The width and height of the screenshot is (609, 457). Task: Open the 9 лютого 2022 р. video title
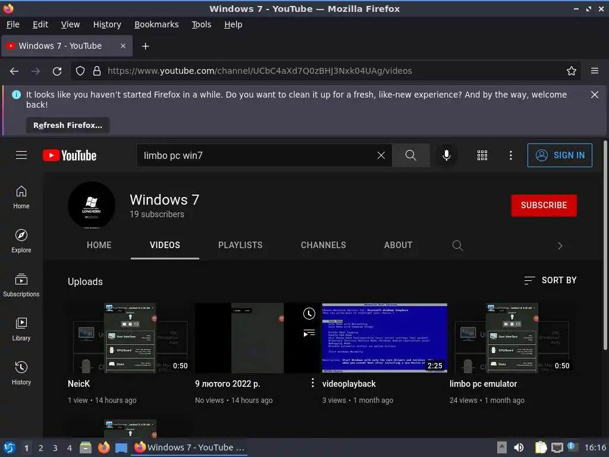[x=228, y=384]
